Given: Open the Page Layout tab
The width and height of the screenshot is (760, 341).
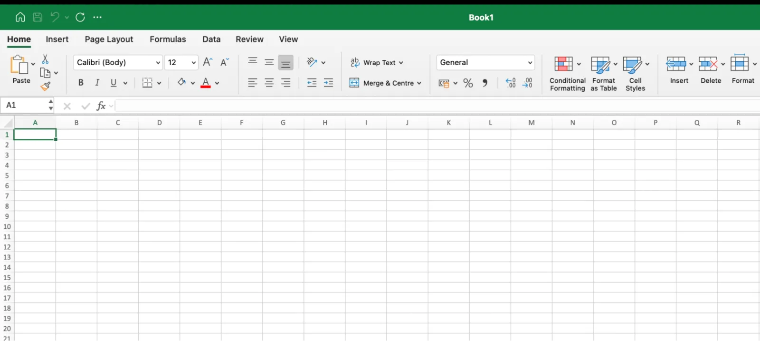Looking at the screenshot, I should point(109,39).
